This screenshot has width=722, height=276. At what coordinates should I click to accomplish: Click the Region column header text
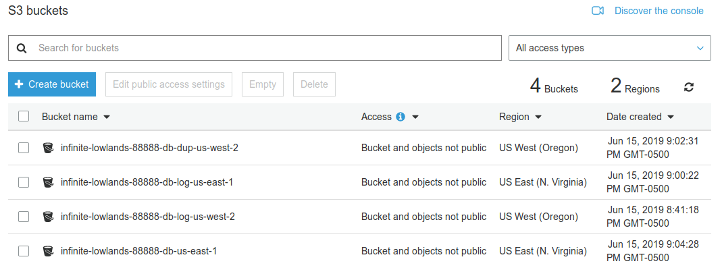pos(514,117)
